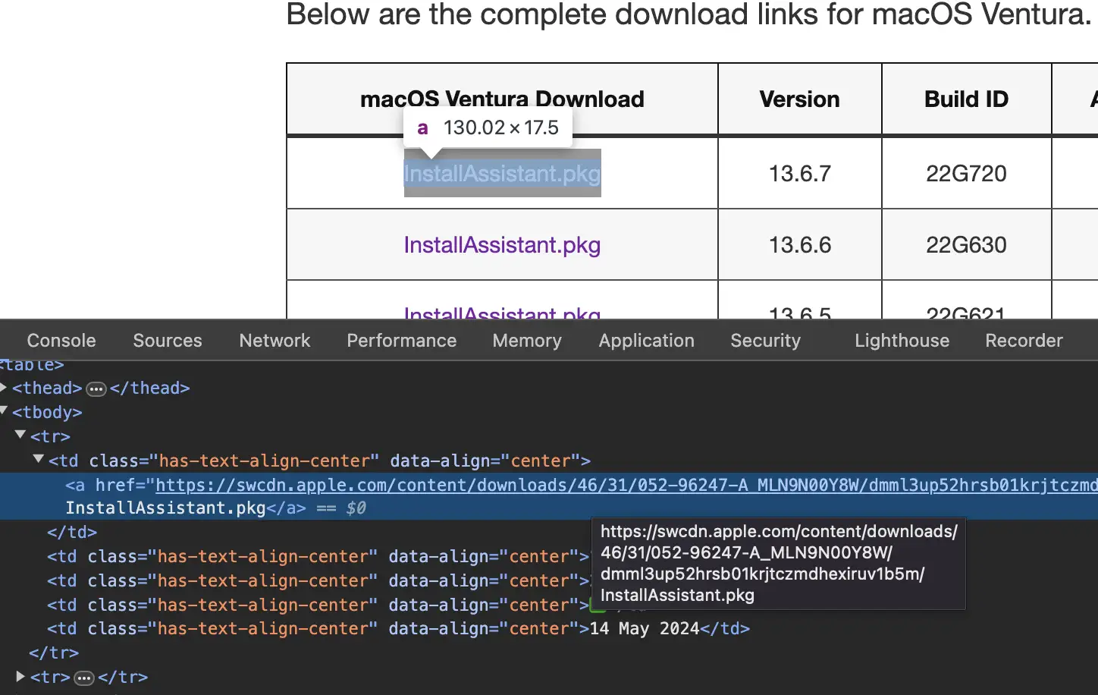This screenshot has height=695, width=1098.
Task: Click InstallAssistant.pkg link for version 13.6.6
Action: [x=502, y=245]
